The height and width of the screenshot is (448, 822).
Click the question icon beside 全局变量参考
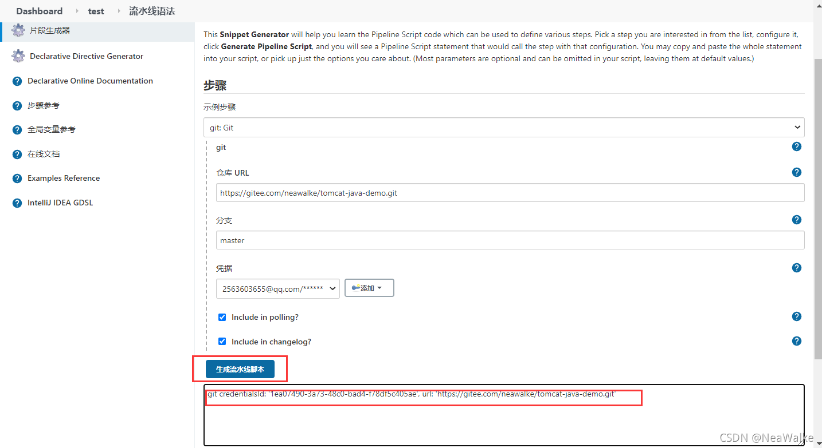click(17, 130)
